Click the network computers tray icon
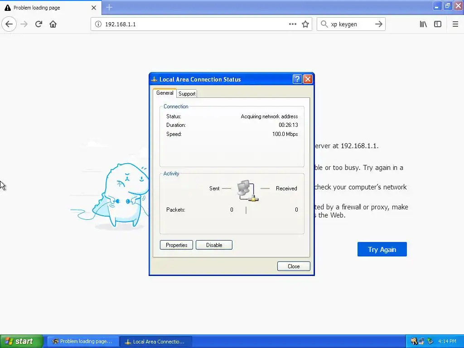 (x=421, y=342)
